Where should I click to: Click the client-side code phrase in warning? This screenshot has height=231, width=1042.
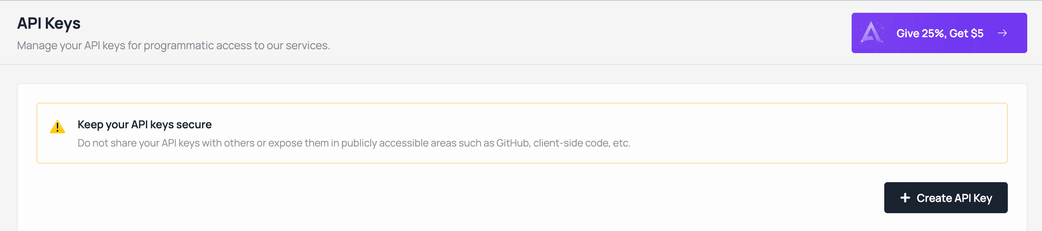click(571, 143)
